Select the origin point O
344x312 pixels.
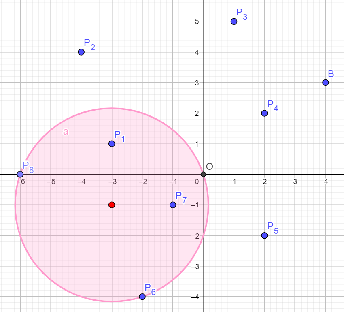pos(203,174)
